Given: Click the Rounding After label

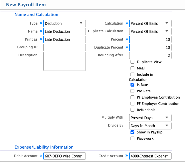Looking at the screenshot, I should pyautogui.click(x=111, y=55).
